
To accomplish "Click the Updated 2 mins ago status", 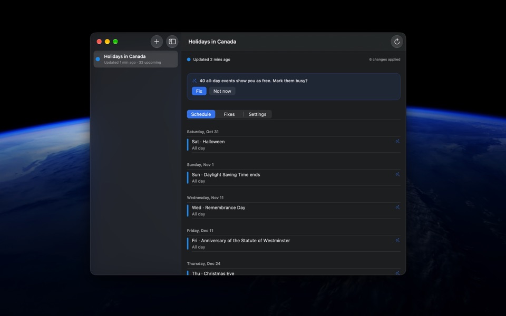I will [x=212, y=60].
